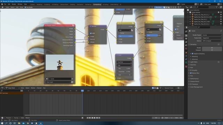Open the Output properties tab icon

(x=186, y=39)
